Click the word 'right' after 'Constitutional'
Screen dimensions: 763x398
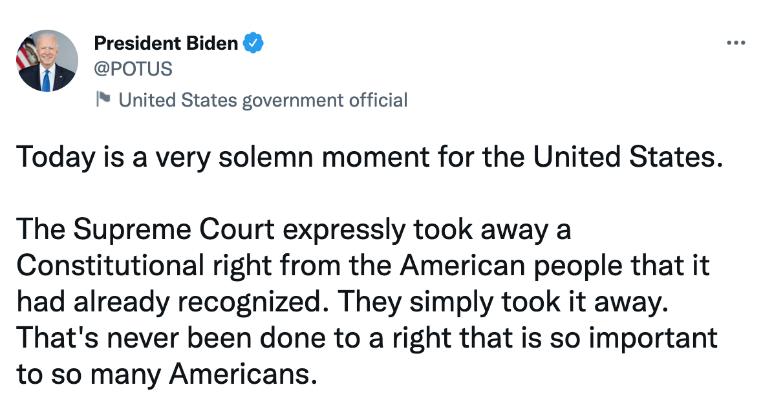[235, 266]
